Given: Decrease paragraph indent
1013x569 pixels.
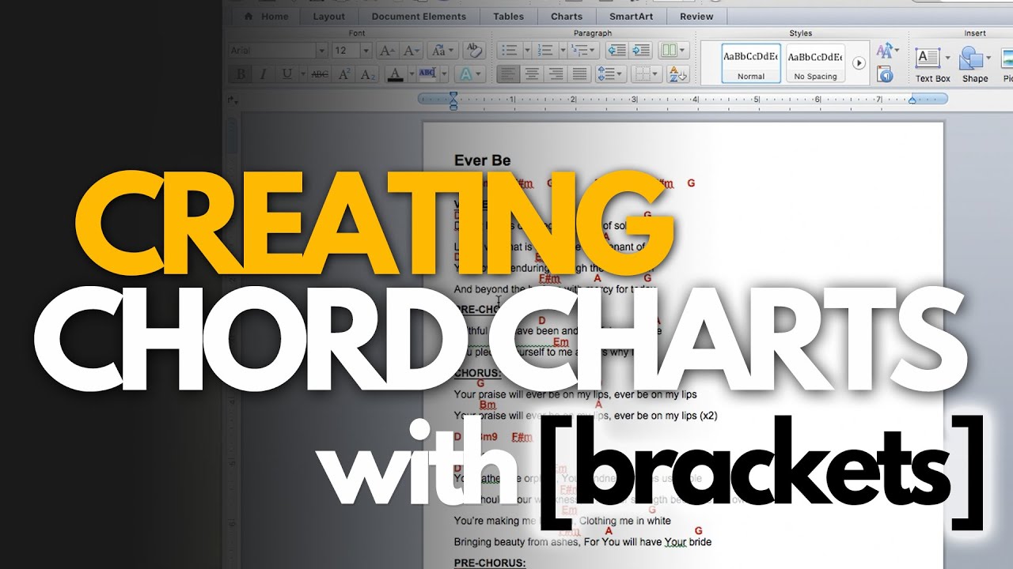Looking at the screenshot, I should [x=617, y=51].
